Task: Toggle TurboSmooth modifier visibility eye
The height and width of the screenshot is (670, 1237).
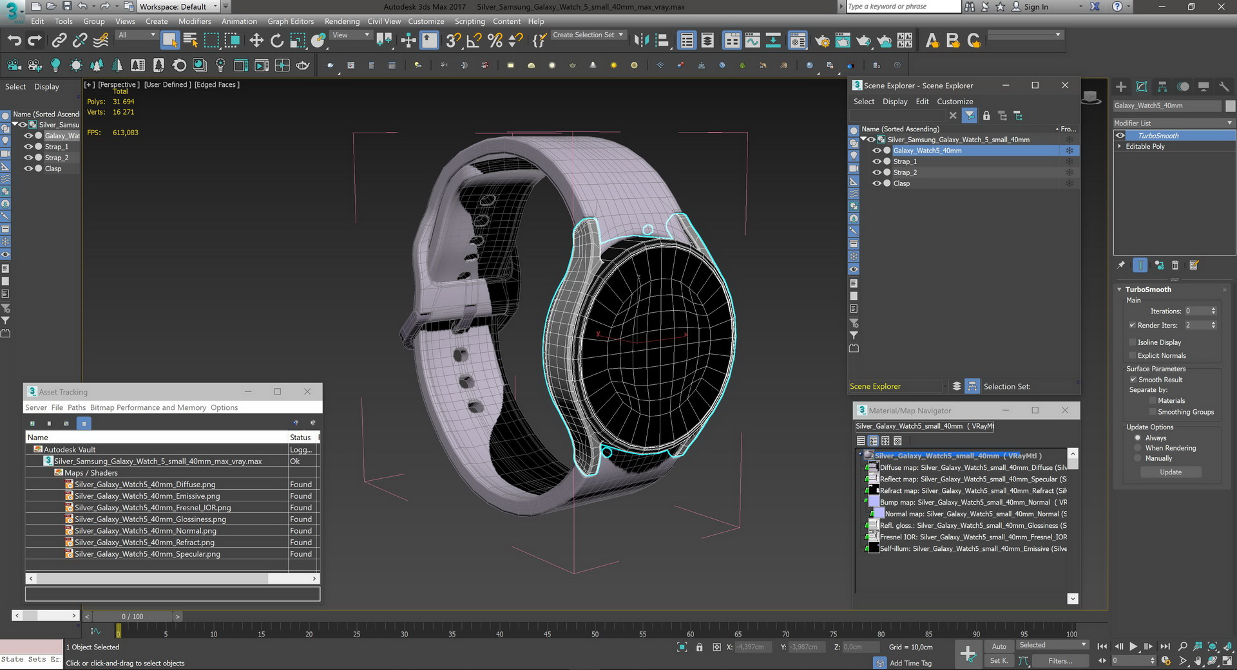Action: point(1120,136)
